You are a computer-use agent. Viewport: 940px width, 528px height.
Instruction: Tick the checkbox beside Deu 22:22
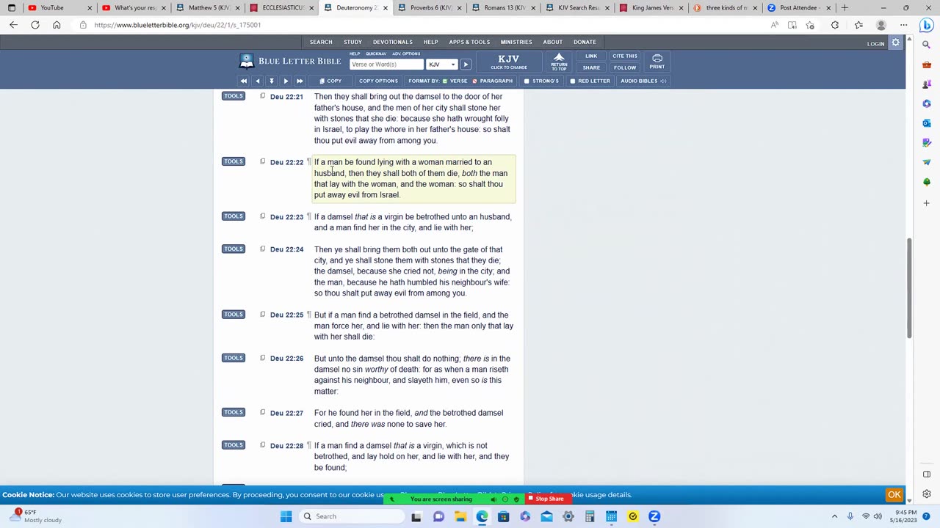coord(262,161)
